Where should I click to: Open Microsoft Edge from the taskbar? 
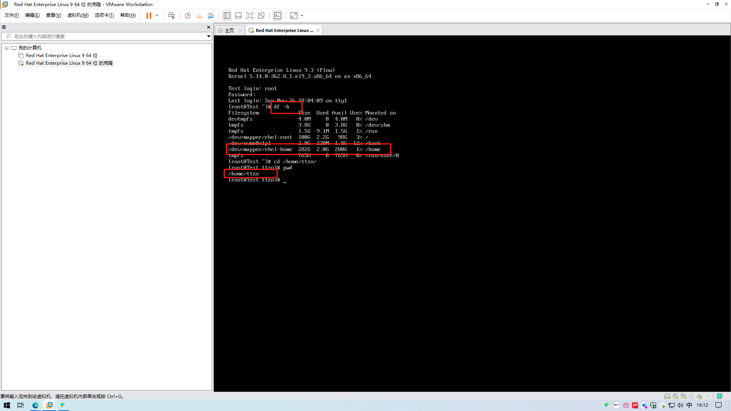coord(35,405)
